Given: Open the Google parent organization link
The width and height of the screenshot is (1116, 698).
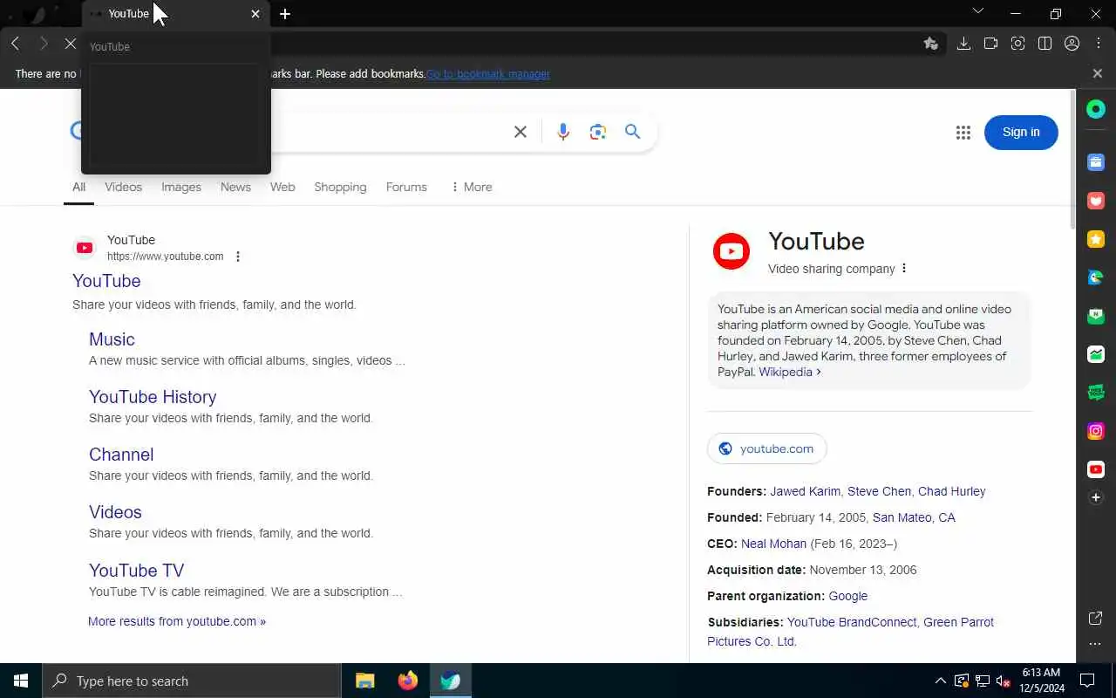Looking at the screenshot, I should click(x=847, y=596).
